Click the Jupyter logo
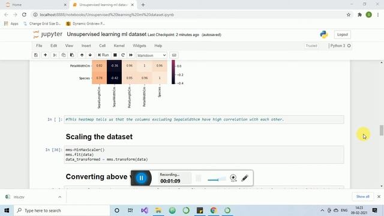 point(48,34)
